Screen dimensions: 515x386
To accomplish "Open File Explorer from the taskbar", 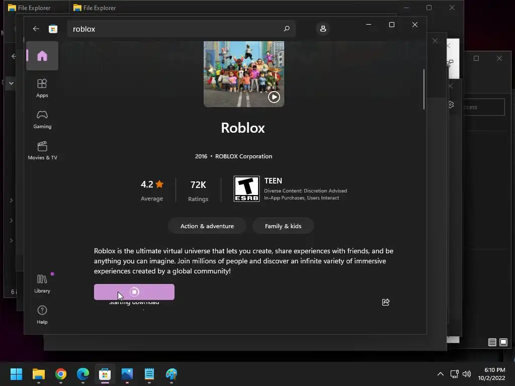I will pos(38,374).
